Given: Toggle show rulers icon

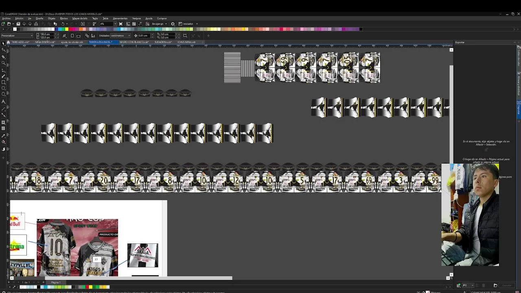Looking at the screenshot, I should (128, 24).
